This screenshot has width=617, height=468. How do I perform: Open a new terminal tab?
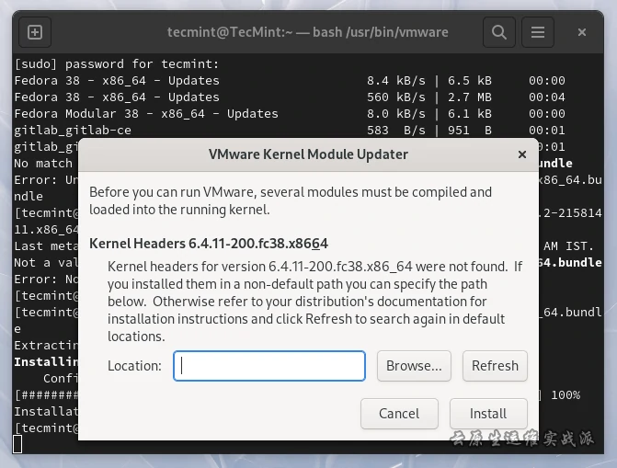(x=35, y=32)
